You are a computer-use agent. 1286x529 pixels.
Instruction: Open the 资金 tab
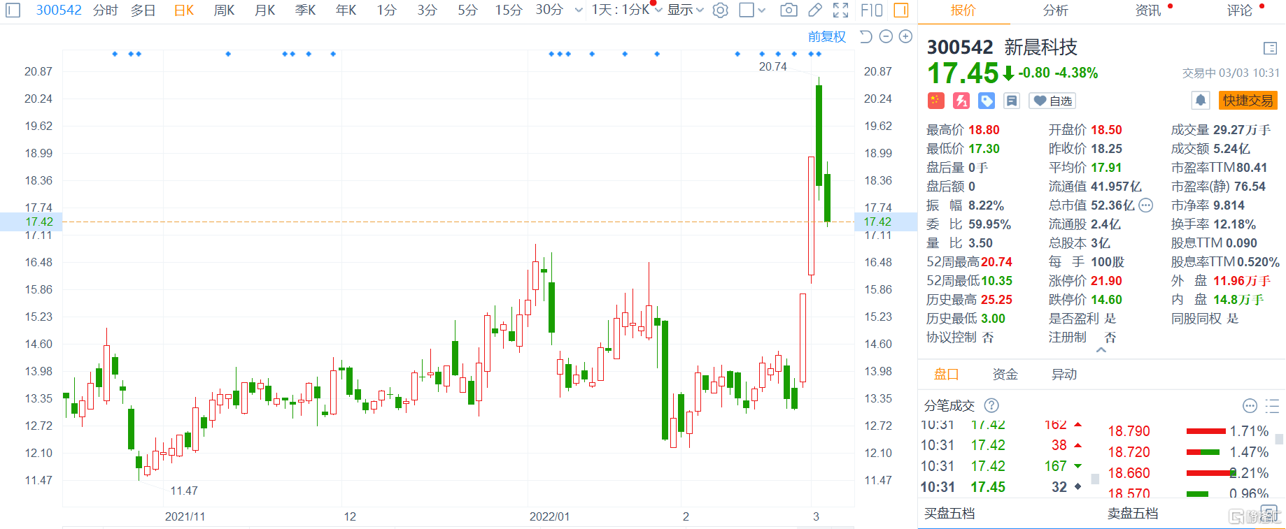click(x=1005, y=375)
